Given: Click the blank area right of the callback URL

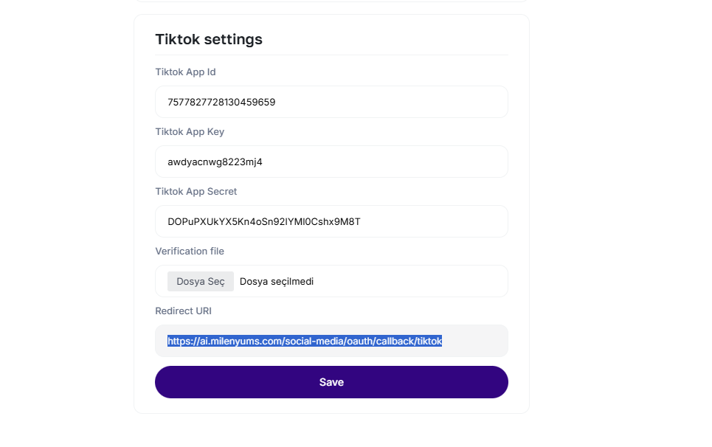Looking at the screenshot, I should [x=476, y=341].
